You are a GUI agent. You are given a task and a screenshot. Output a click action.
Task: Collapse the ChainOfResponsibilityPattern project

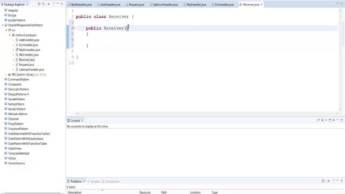click(3, 25)
